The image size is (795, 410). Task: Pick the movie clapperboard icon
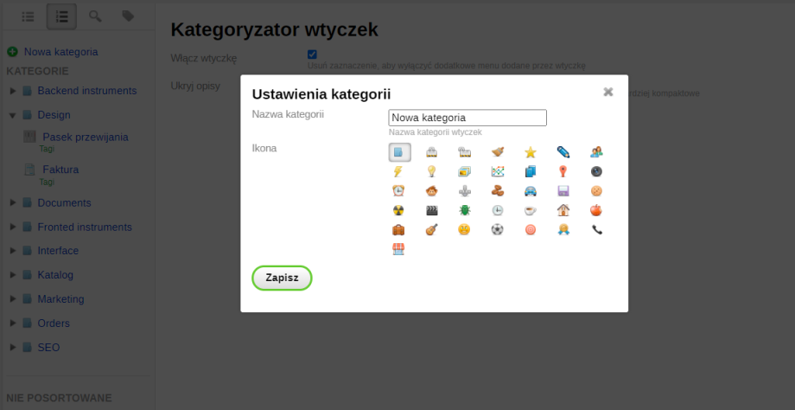431,210
